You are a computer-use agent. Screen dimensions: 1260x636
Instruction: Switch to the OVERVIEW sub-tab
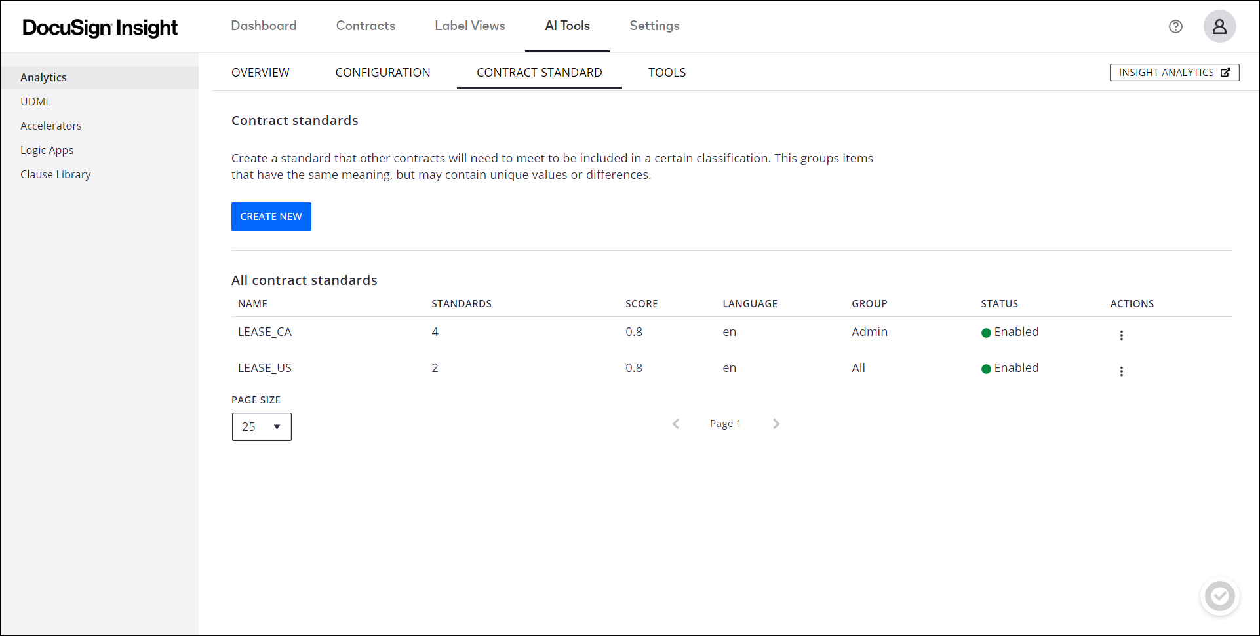point(260,73)
